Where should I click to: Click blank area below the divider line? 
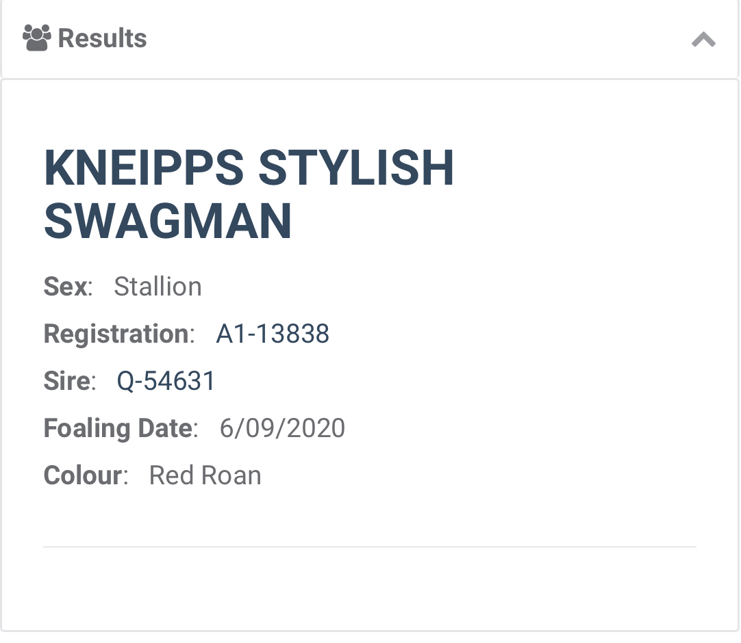(x=370, y=588)
